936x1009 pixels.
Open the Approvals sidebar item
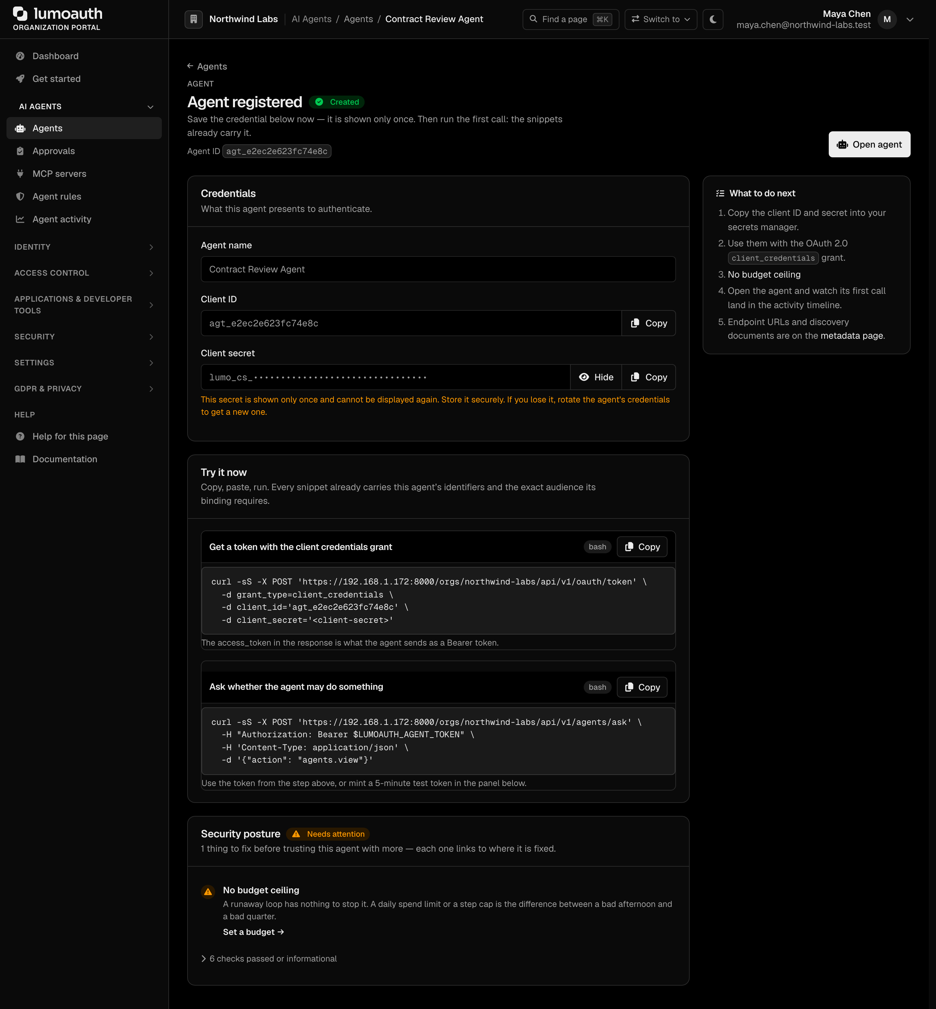point(84,151)
